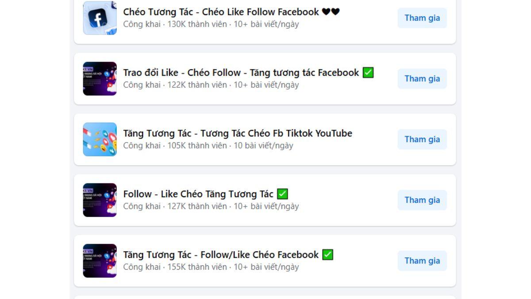Open the light-blue emoji reactions group avatar

(100, 139)
